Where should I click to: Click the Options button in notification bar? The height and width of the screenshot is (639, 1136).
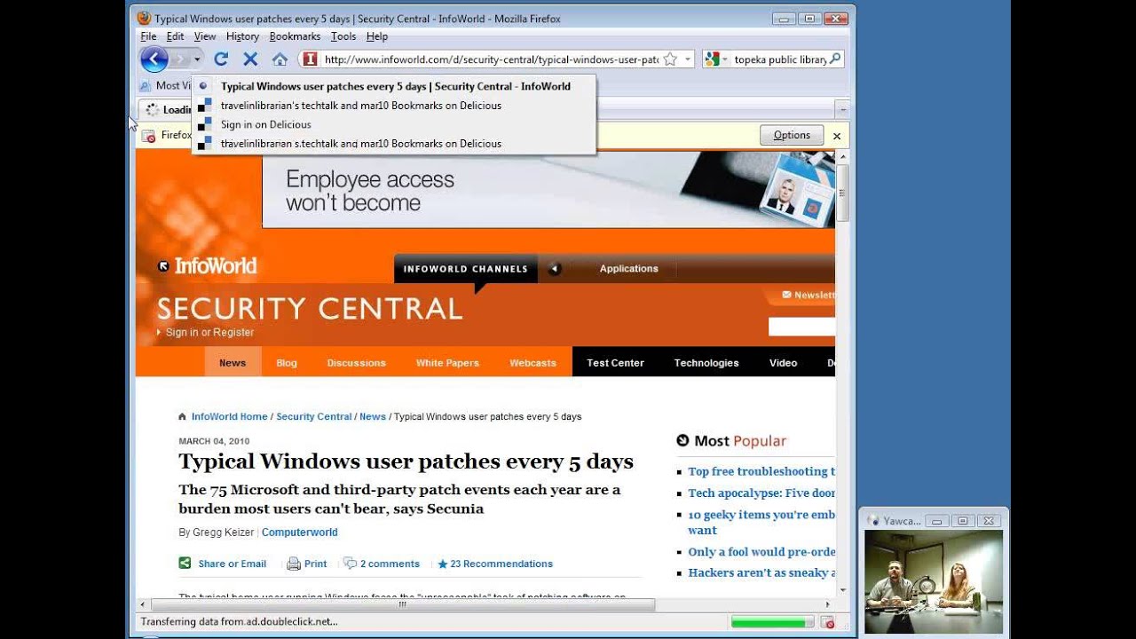point(792,136)
